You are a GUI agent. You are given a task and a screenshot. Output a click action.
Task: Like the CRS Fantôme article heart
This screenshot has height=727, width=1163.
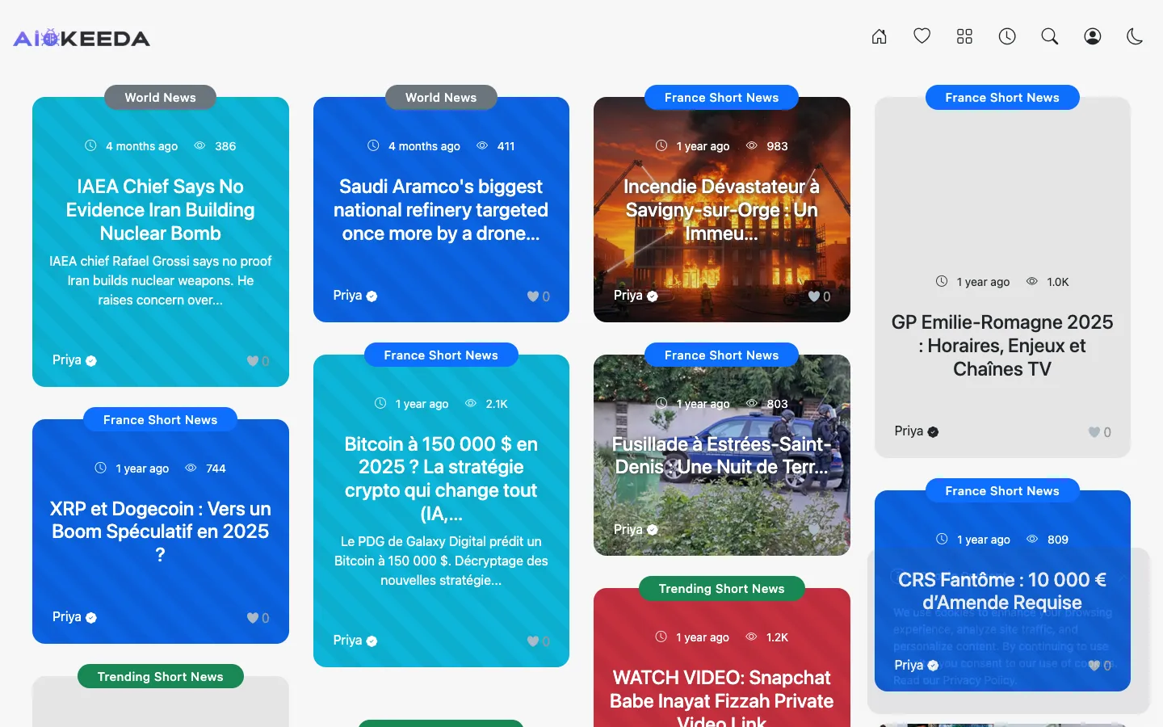tap(1094, 666)
